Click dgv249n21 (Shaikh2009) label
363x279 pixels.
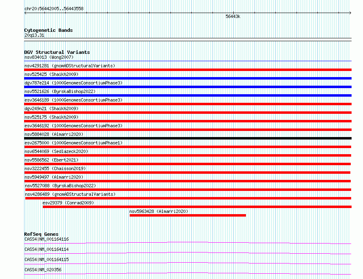[x=51, y=108]
